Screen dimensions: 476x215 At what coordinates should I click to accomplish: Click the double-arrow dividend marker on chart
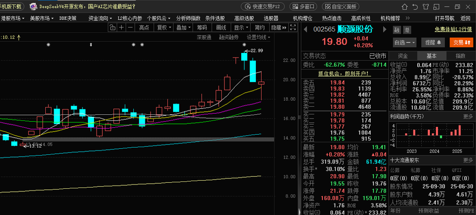tap(91, 45)
